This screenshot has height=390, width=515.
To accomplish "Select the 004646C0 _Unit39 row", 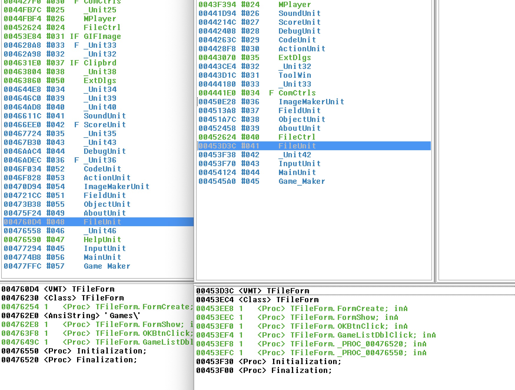I will tap(98, 98).
